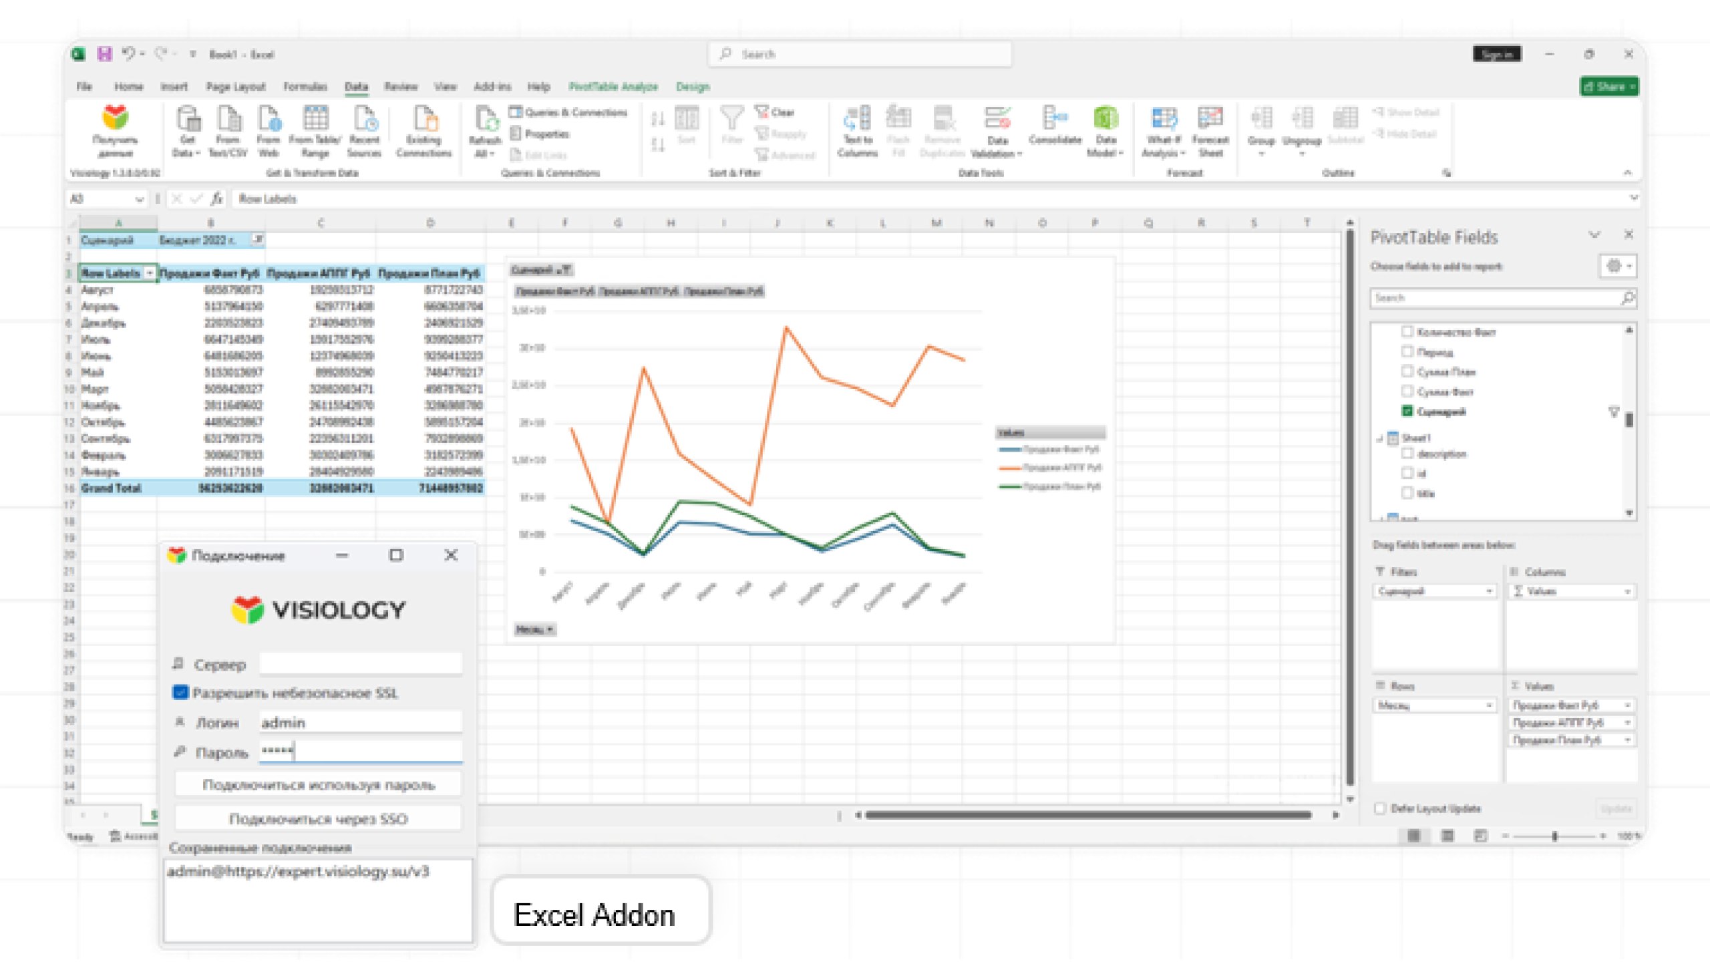Check the 'Сумма Факт' field
Screen dimensions: 1710x962
1407,391
